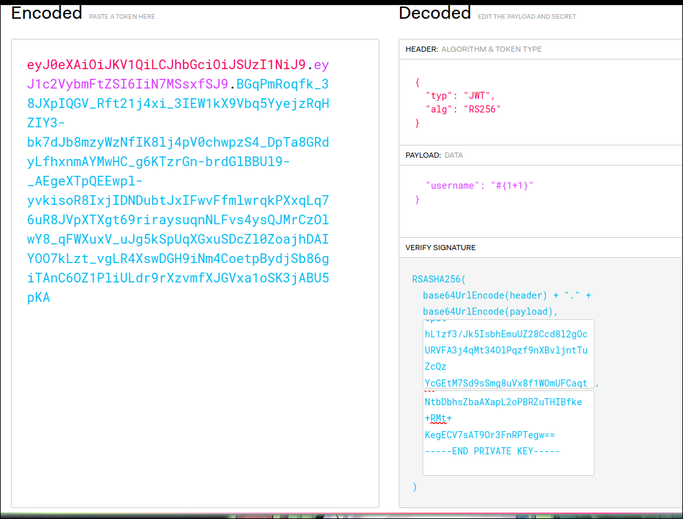The height and width of the screenshot is (519, 683).
Task: Click the 'Paste a token here' label
Action: [x=122, y=16]
